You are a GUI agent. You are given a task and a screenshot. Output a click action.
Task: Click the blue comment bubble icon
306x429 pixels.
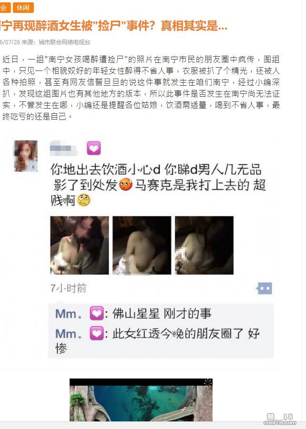[265, 289]
